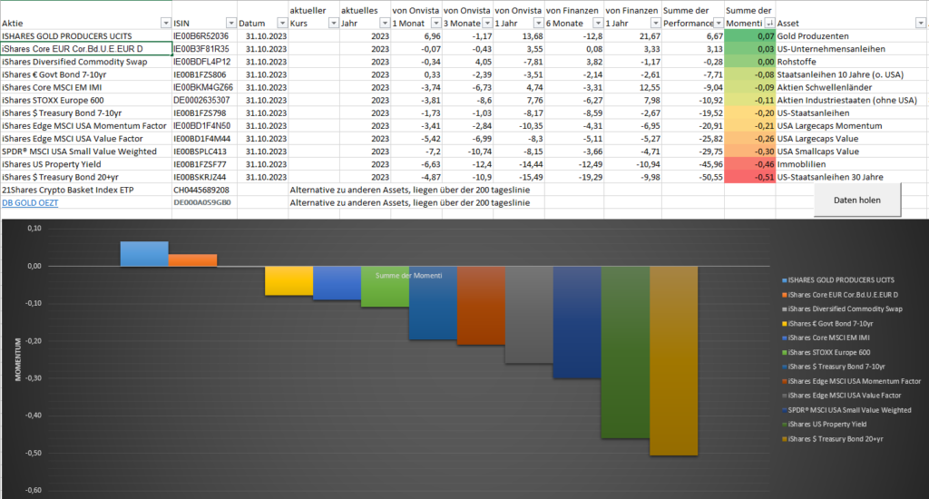
Task: Select cell iShares Diversified Commodity Swap
Action: click(x=86, y=62)
